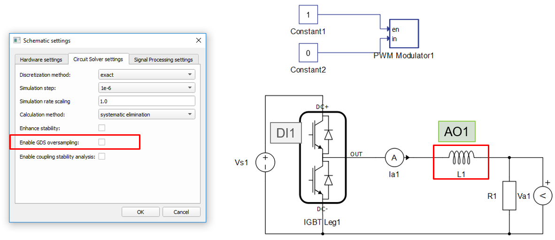
Task: Switch to Hardware settings tab
Action: pyautogui.click(x=40, y=59)
